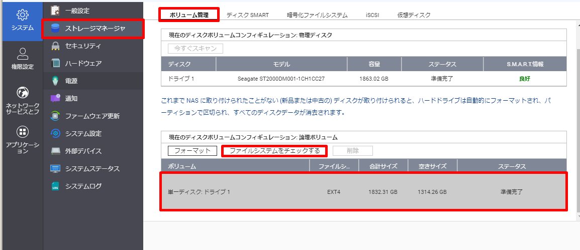Image resolution: width=580 pixels, height=250 pixels.
Task: Click the 外部デバイス drive icon
Action: [55, 151]
